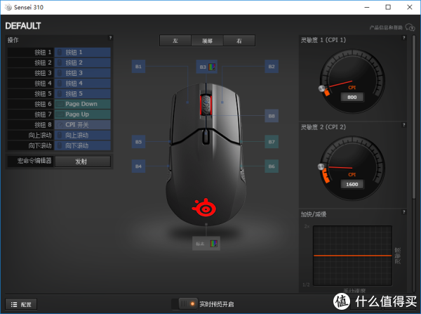Open binding for 按钮 4
The height and width of the screenshot is (314, 421).
point(83,84)
